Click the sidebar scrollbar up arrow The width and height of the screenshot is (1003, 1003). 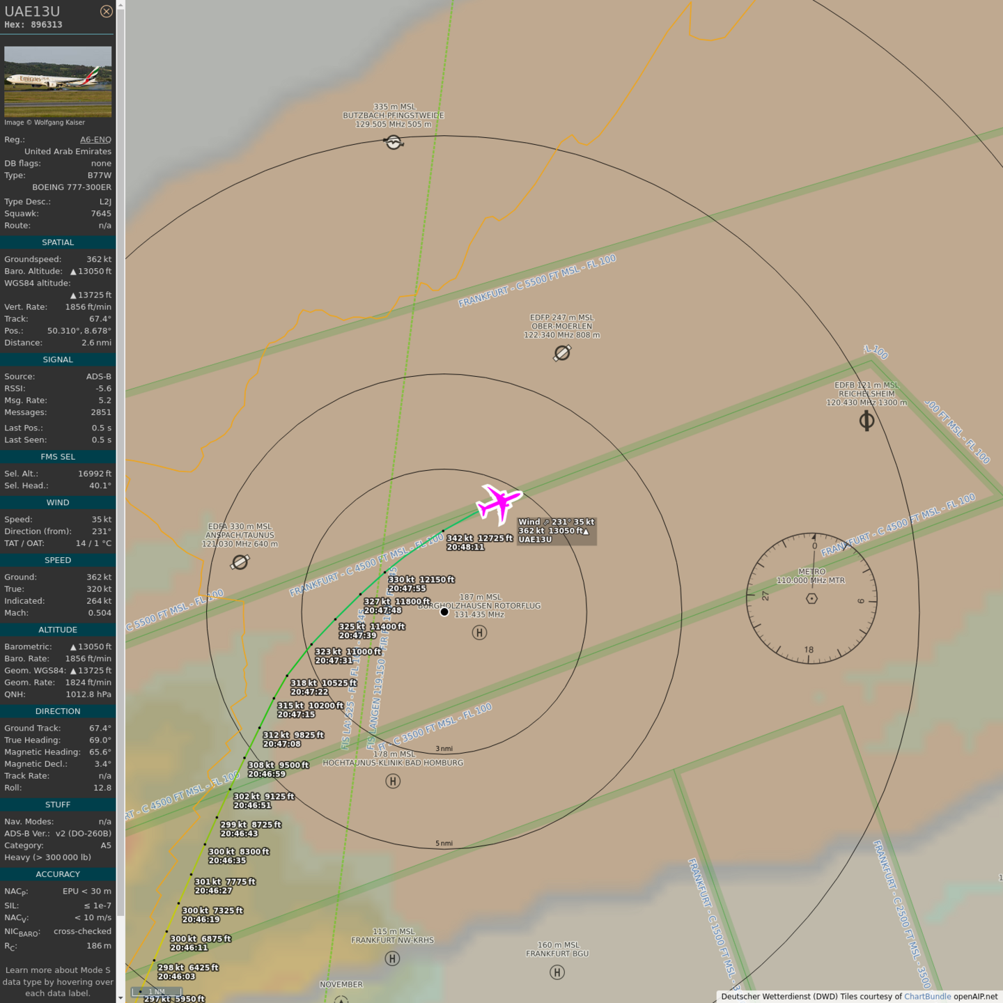tap(120, 5)
